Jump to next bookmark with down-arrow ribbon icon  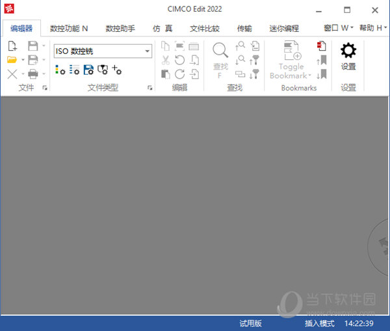[322, 74]
